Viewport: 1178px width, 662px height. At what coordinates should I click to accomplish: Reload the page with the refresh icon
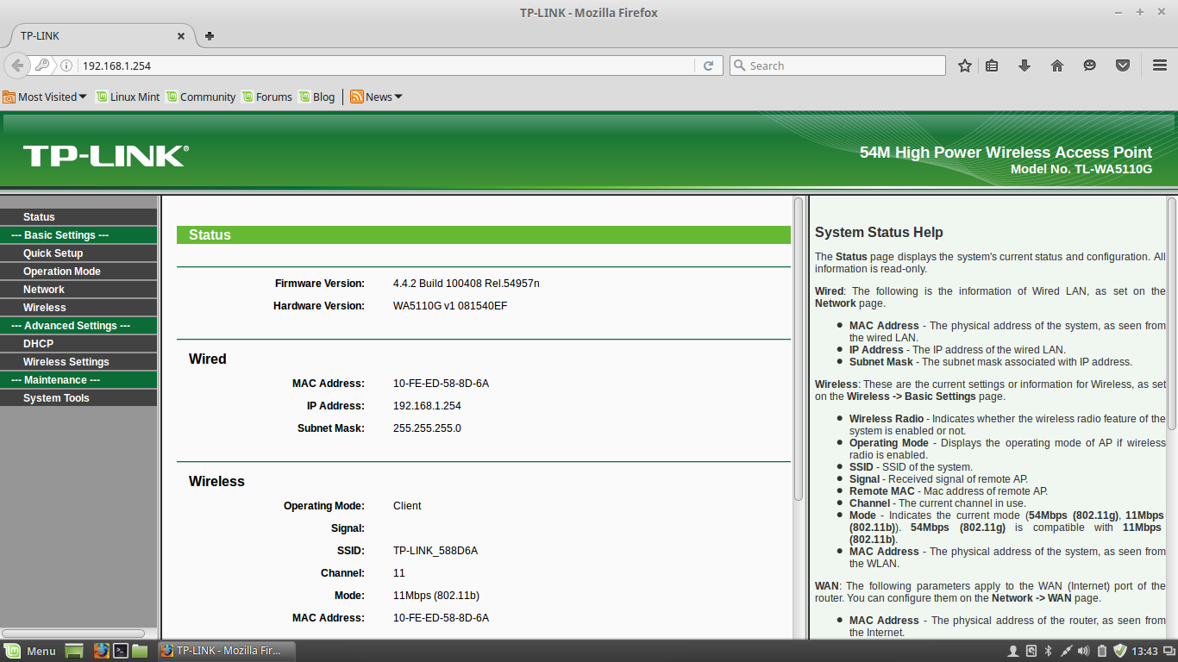[x=708, y=66]
